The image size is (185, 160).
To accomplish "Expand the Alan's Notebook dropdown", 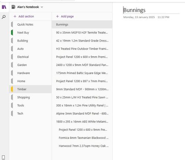I will point(42,7).
